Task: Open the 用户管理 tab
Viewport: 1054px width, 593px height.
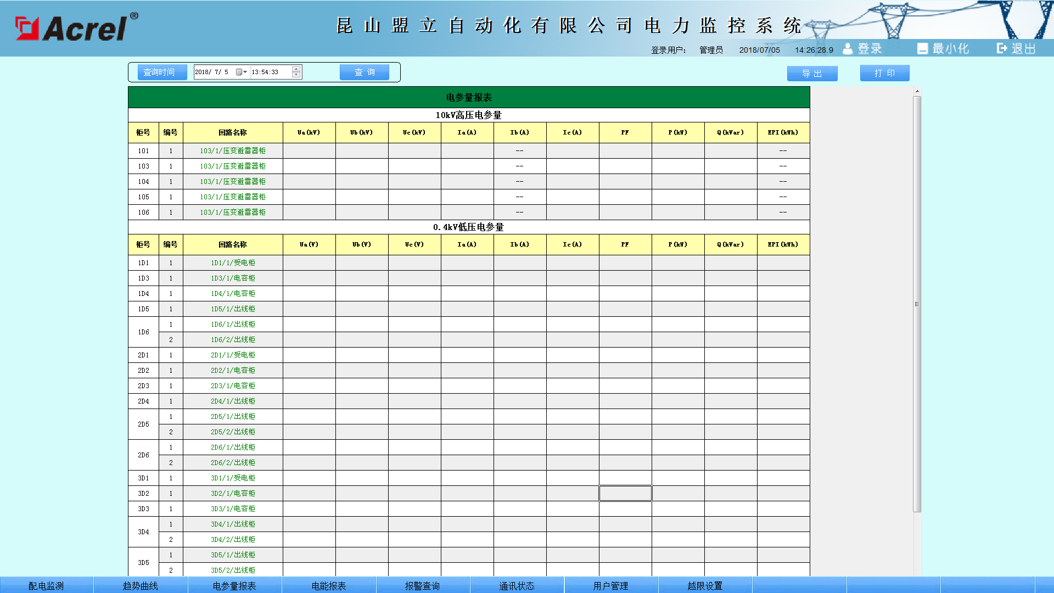Action: pos(611,585)
